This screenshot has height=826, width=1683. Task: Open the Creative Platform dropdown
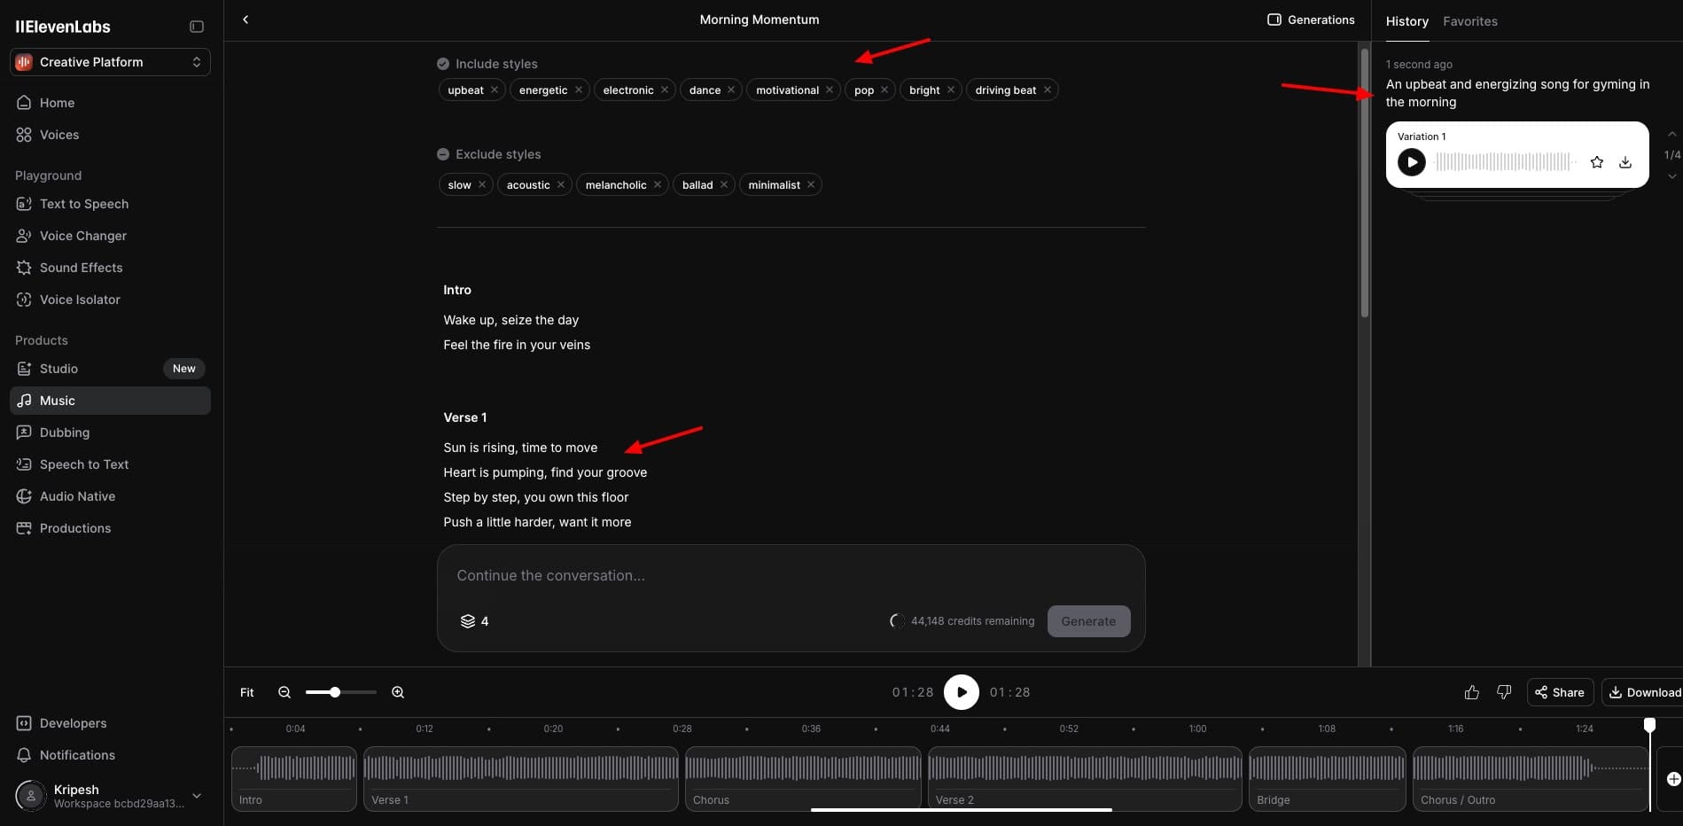(110, 62)
